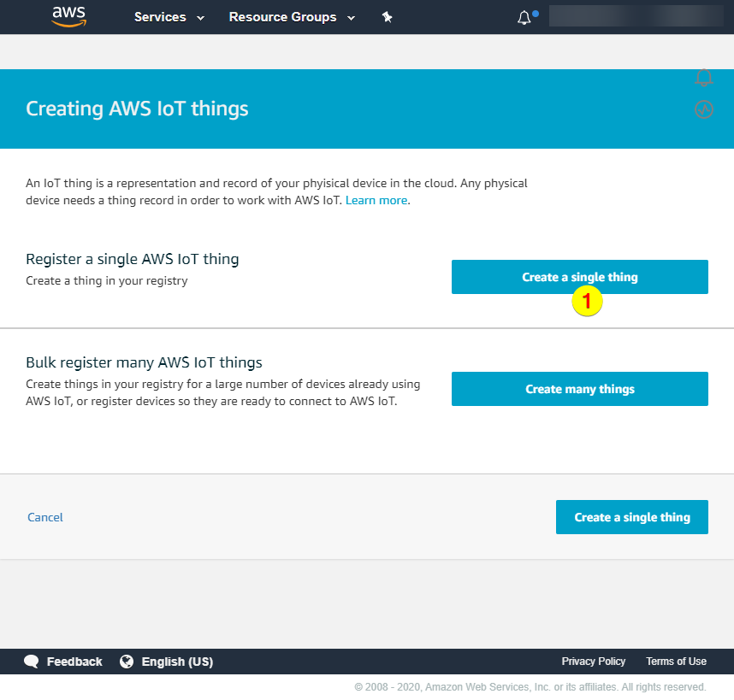Click the faded bell icon in blue header

click(704, 78)
